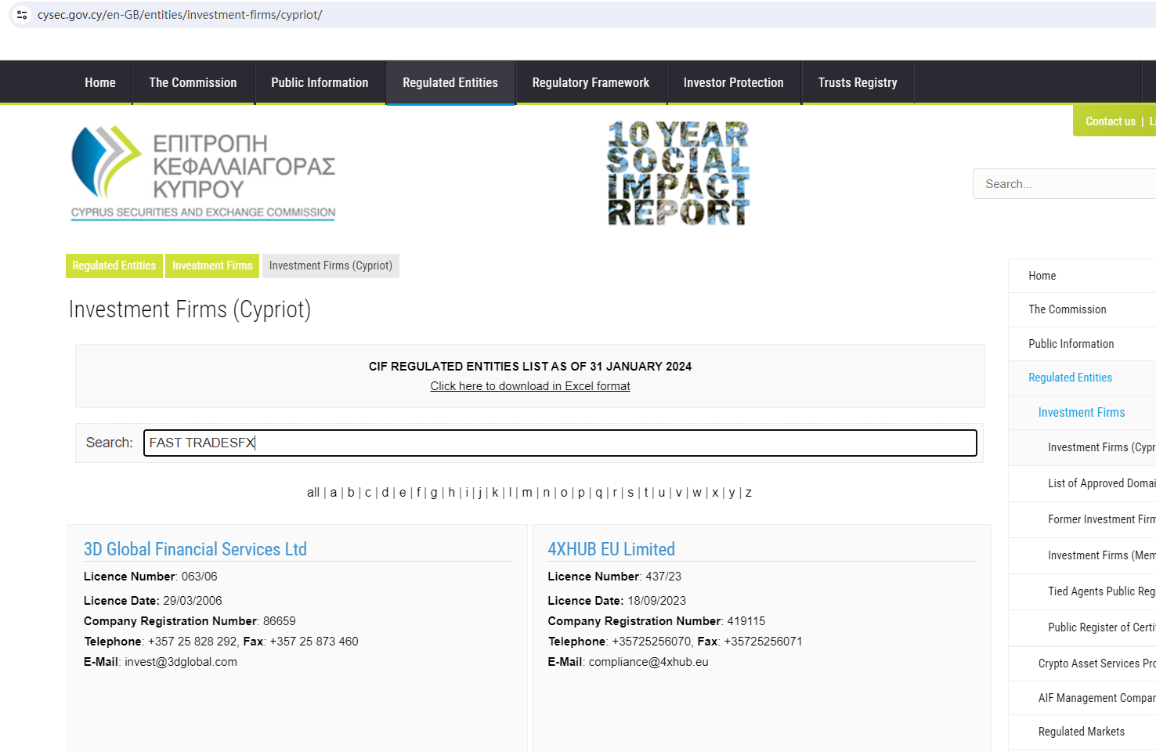Open the 10 Year Social Impact Report banner
This screenshot has width=1156, height=752.
[678, 173]
